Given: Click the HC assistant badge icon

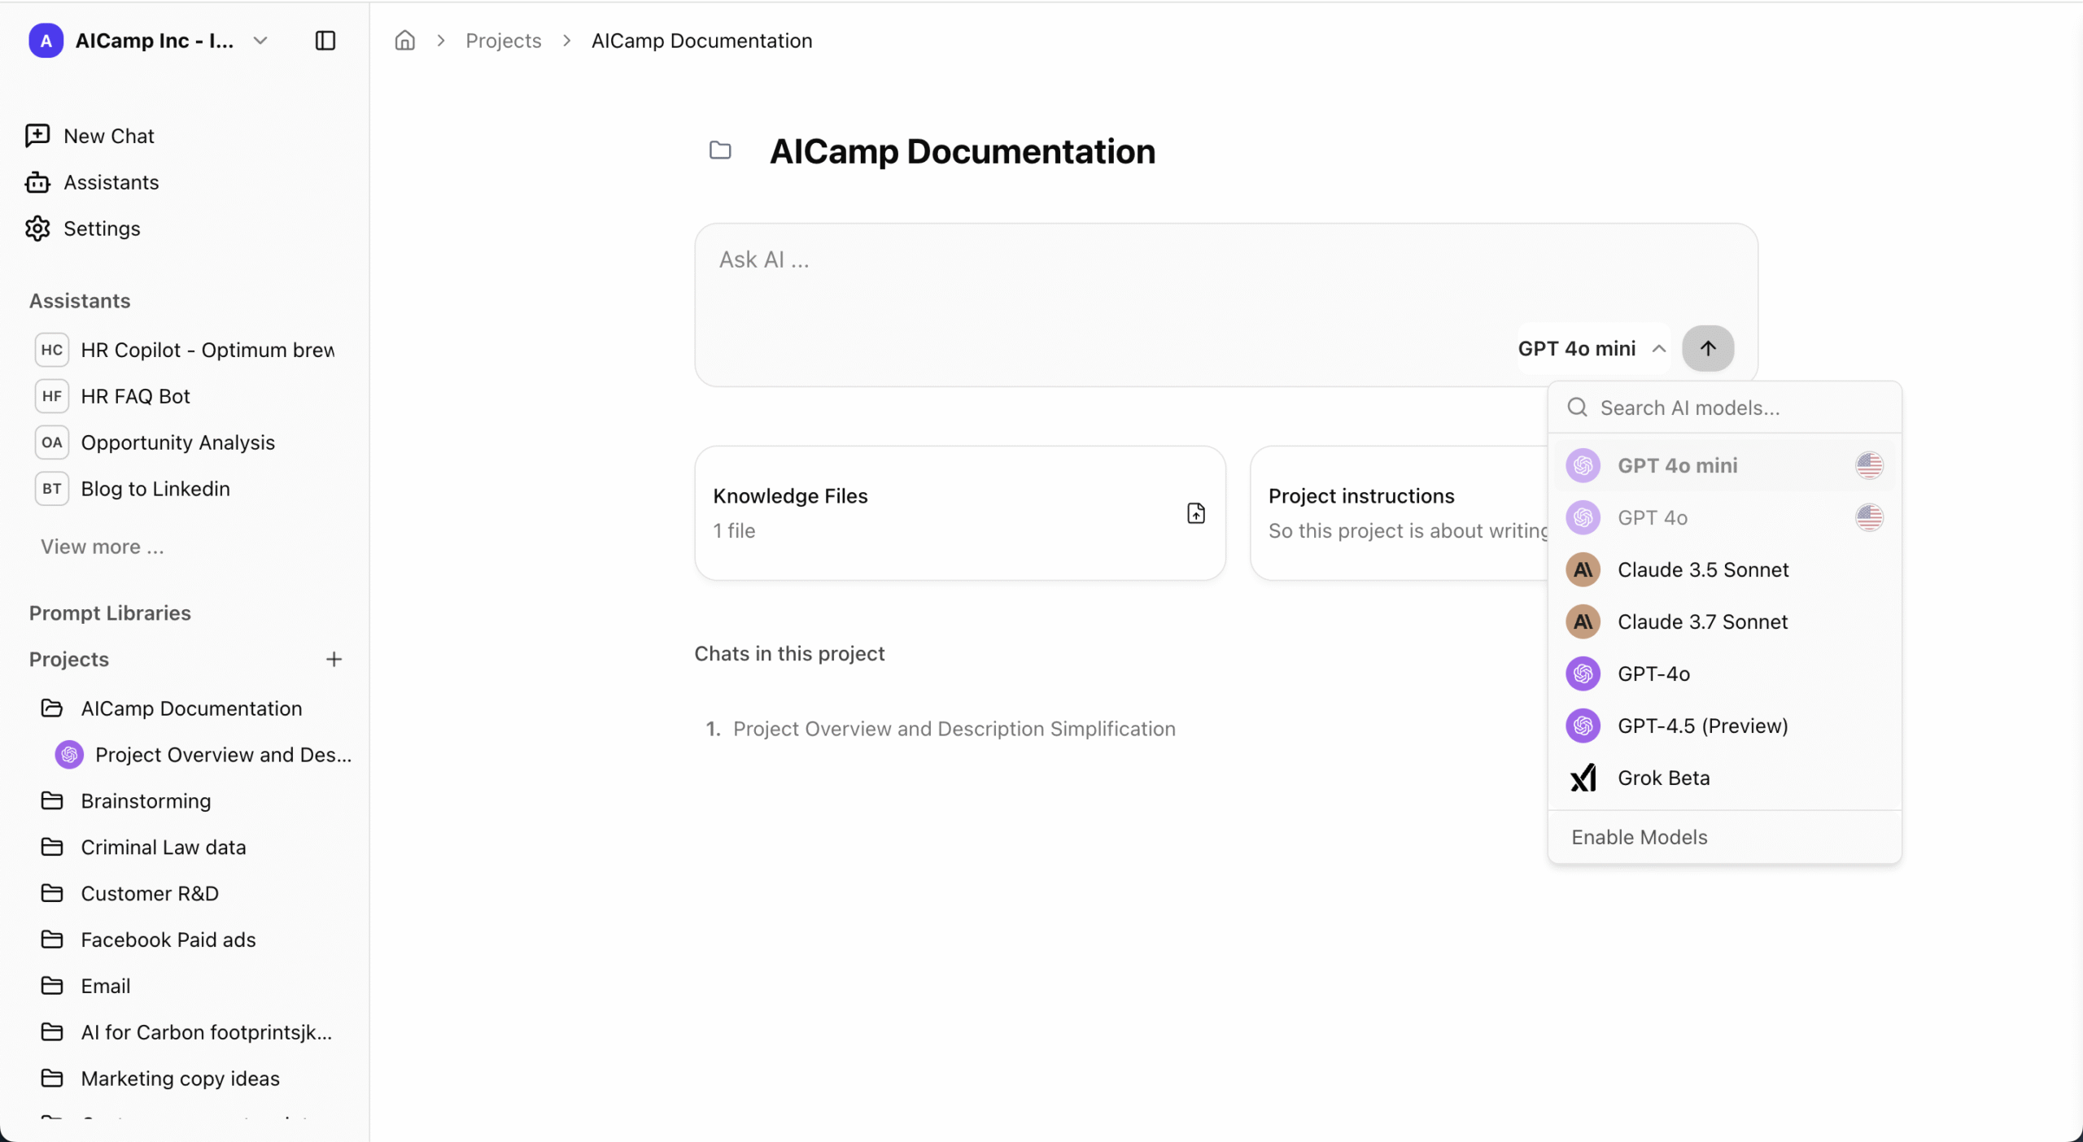Looking at the screenshot, I should point(51,350).
